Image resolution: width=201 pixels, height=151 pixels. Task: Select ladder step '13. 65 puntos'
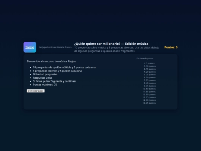click(x=149, y=97)
